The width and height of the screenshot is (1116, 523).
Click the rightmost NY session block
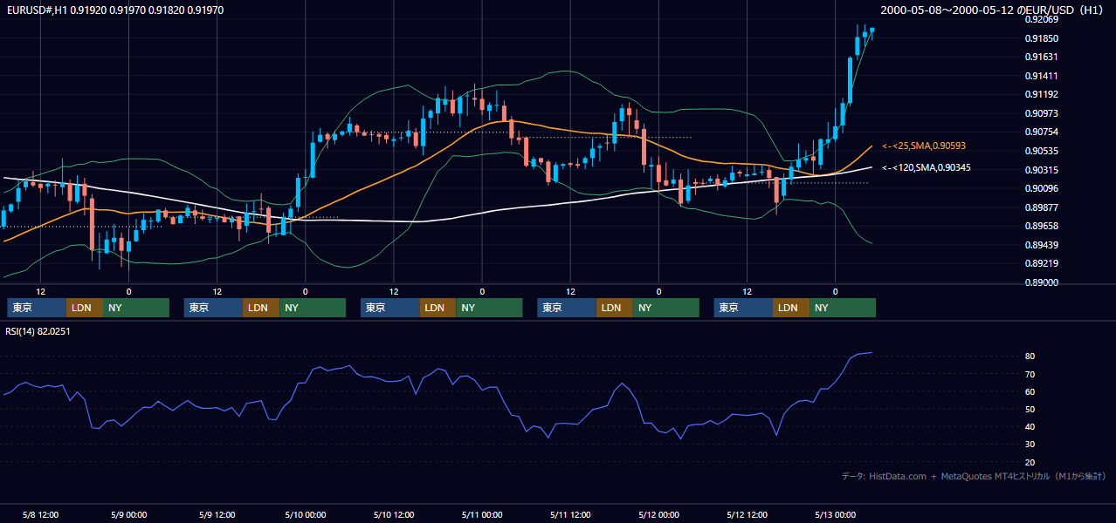(x=843, y=308)
